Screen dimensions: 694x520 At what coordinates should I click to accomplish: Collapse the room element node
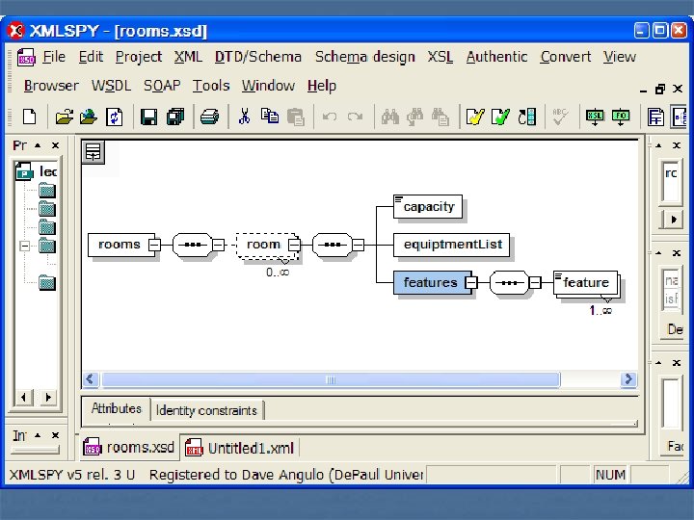(x=294, y=245)
